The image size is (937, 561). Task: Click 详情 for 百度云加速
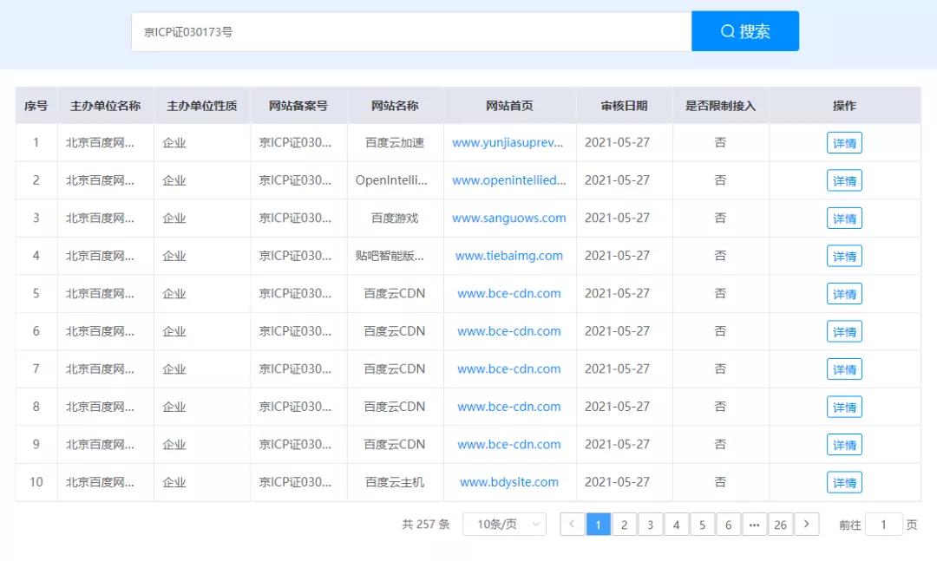pyautogui.click(x=843, y=142)
